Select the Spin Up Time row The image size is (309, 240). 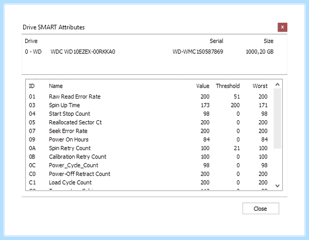[x=148, y=105]
